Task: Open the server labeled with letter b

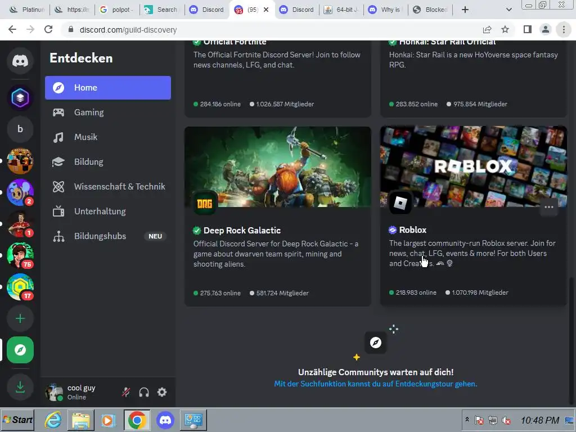Action: [20, 129]
